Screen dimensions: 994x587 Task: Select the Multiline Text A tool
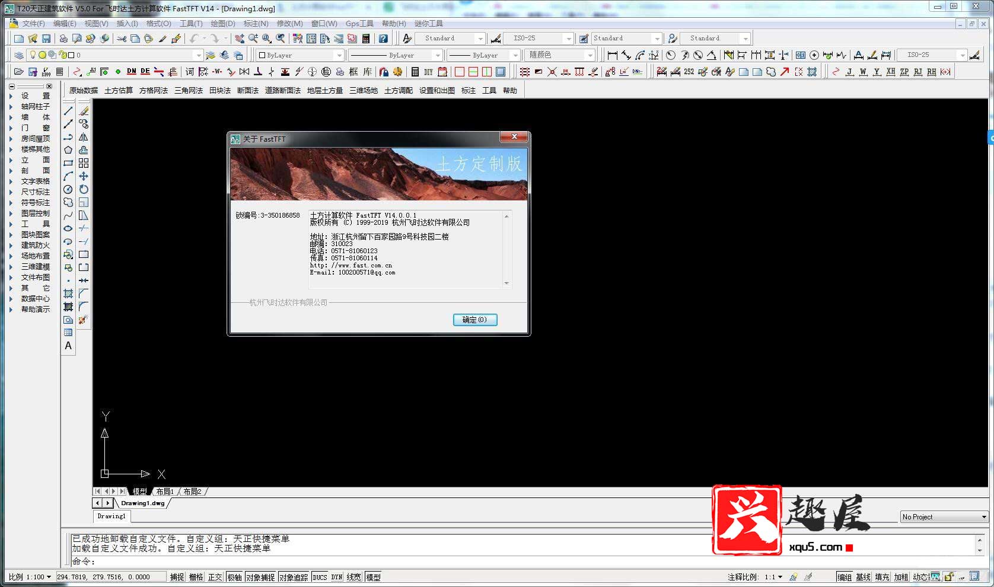tap(68, 346)
